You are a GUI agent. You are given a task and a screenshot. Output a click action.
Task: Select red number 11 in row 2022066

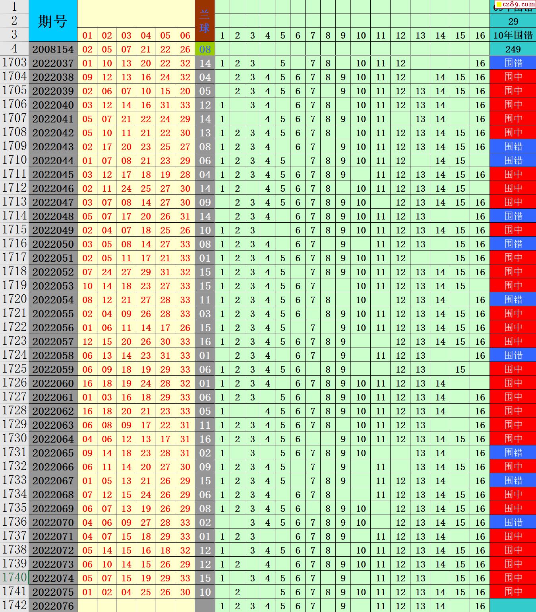pyautogui.click(x=107, y=467)
